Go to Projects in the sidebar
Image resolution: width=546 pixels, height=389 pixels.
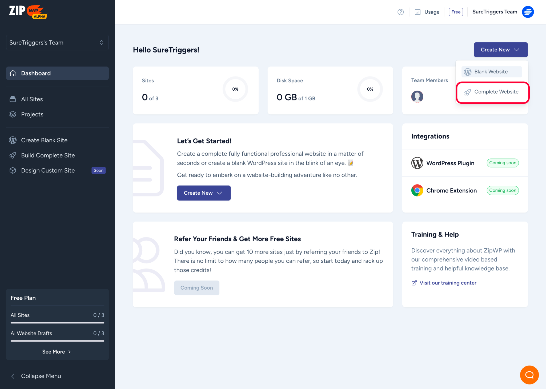coord(32,114)
